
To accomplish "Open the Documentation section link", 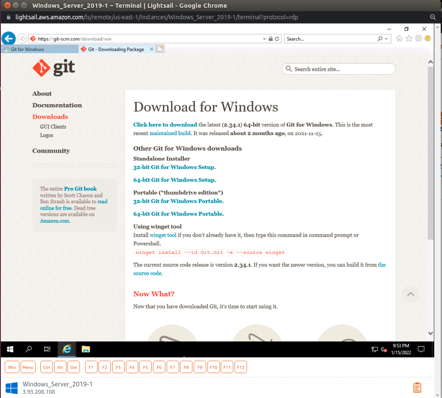I will (x=57, y=105).
